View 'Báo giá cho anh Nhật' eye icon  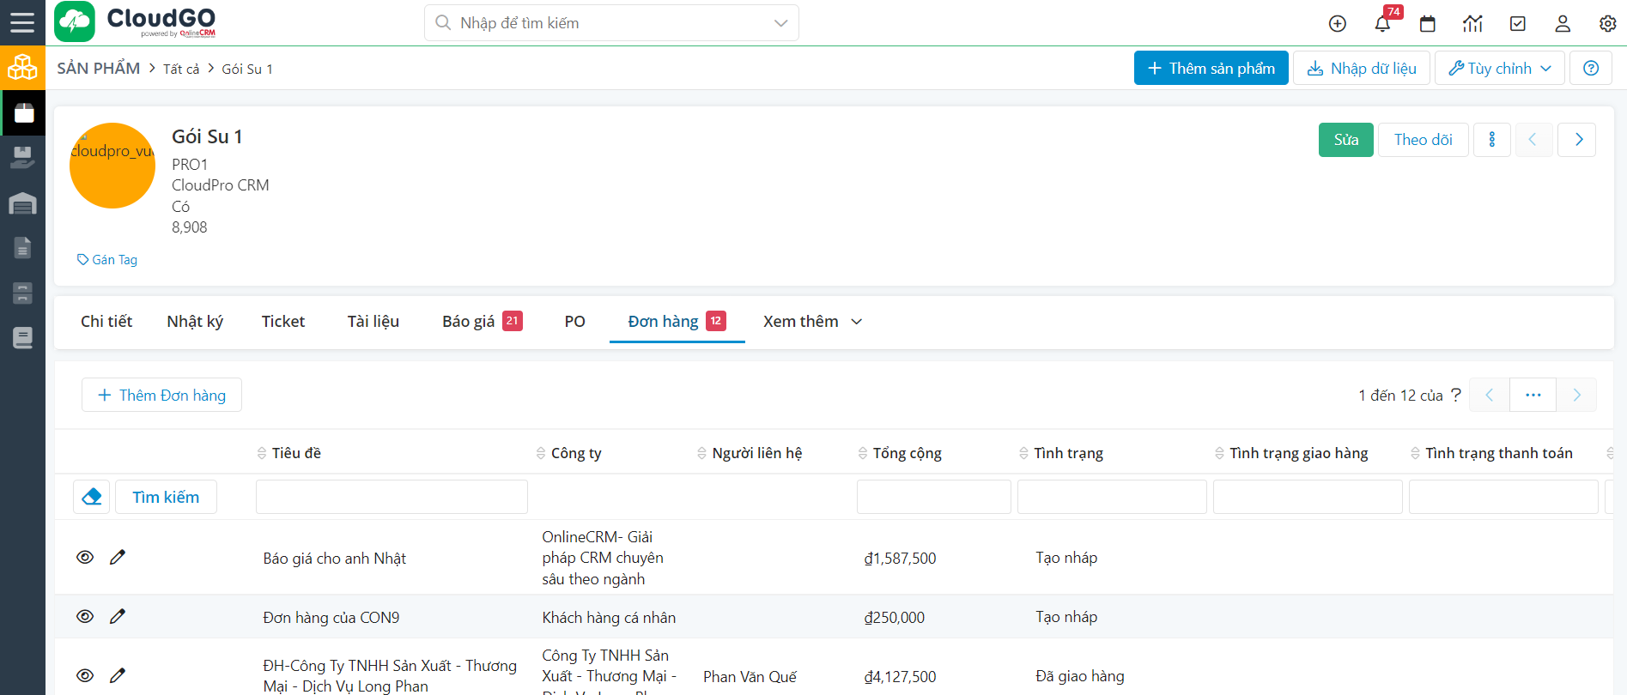click(x=85, y=557)
